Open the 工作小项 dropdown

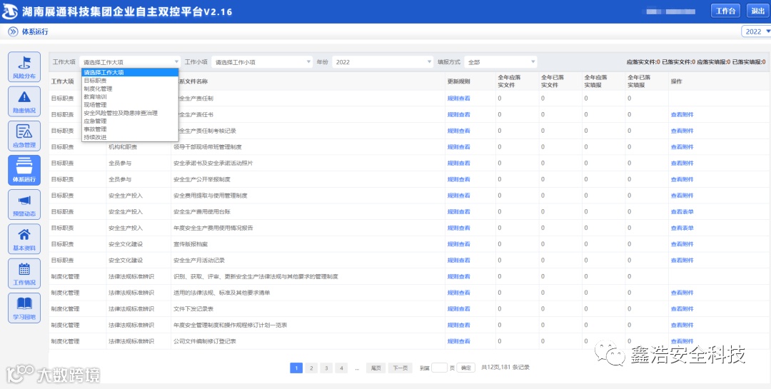click(262, 62)
